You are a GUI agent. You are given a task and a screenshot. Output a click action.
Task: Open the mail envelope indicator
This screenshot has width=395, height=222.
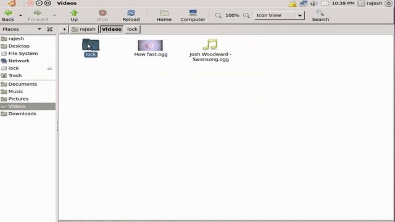click(325, 3)
